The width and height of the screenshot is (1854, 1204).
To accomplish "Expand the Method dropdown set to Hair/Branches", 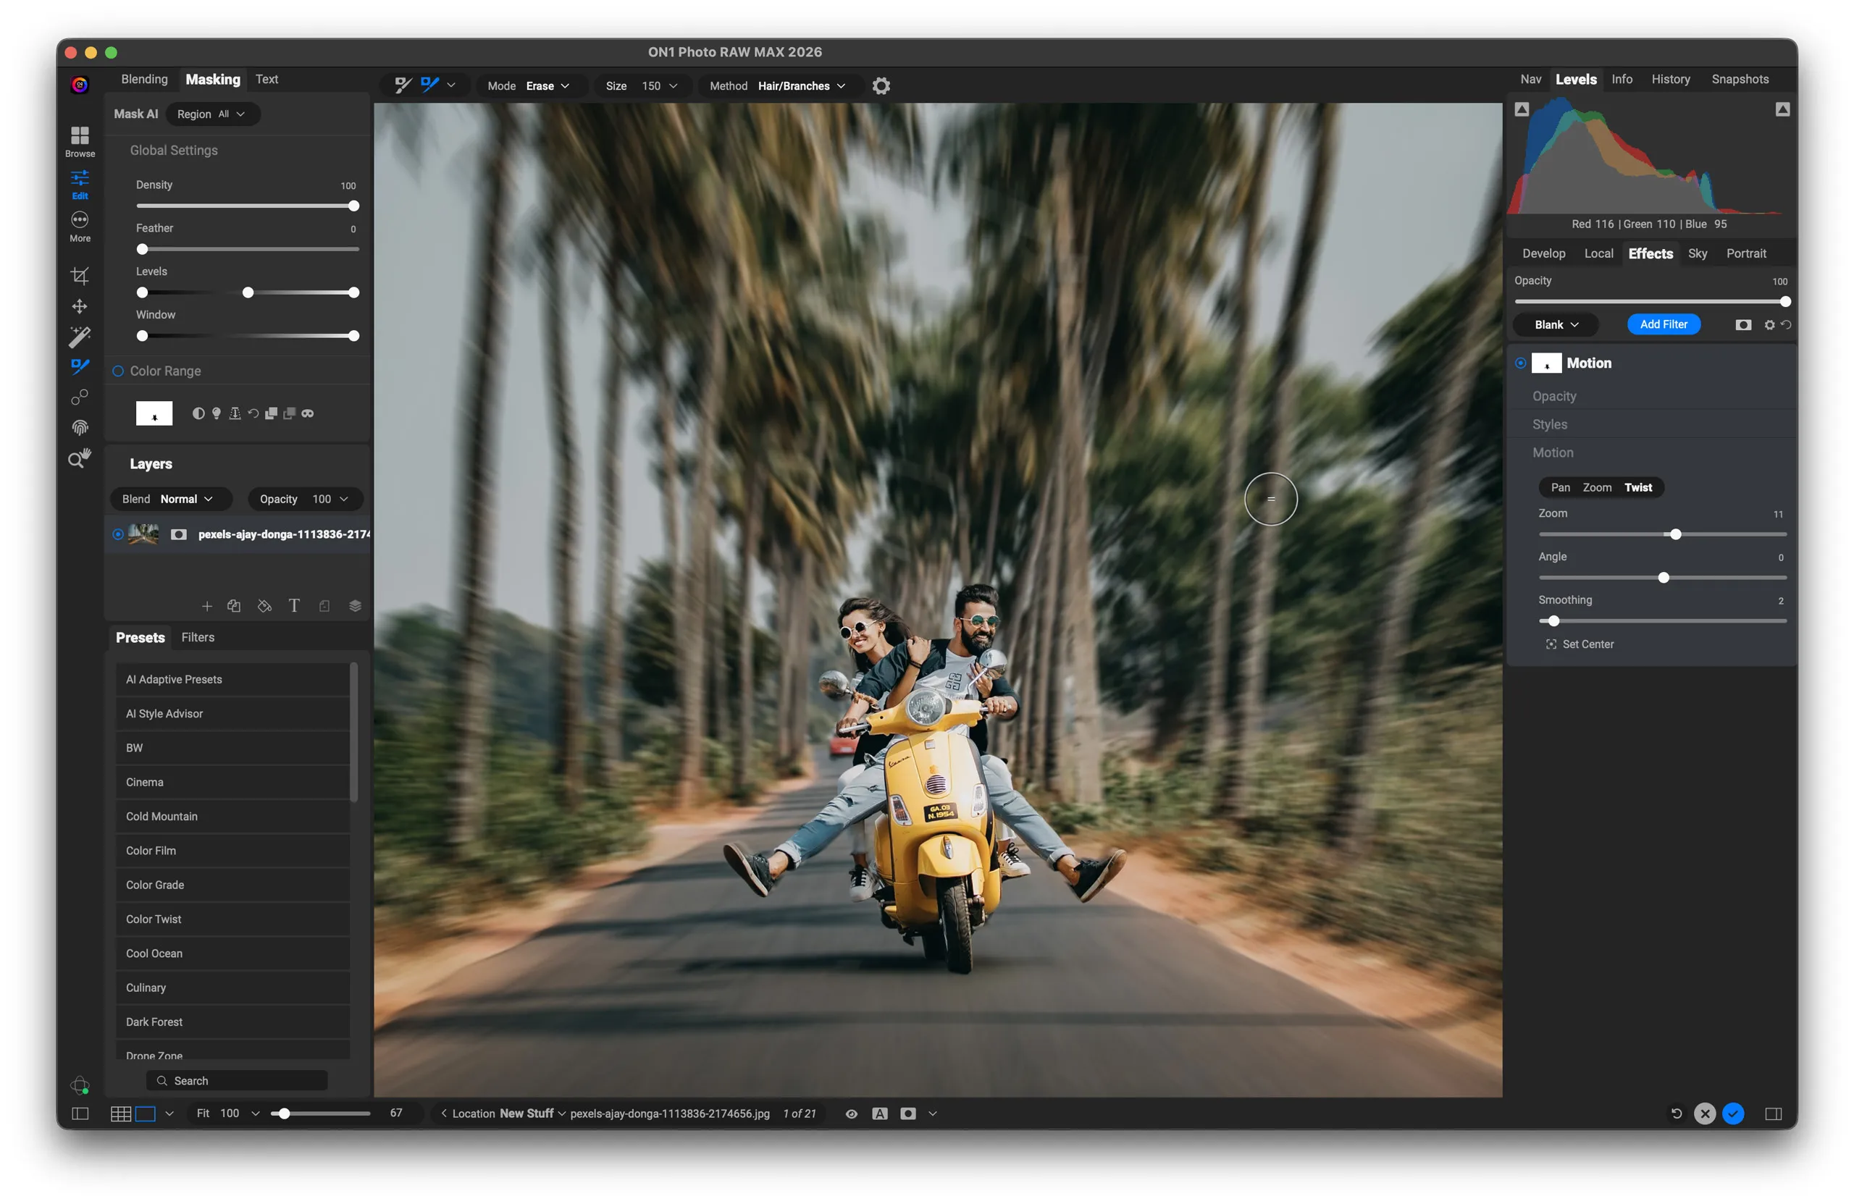I will point(801,85).
